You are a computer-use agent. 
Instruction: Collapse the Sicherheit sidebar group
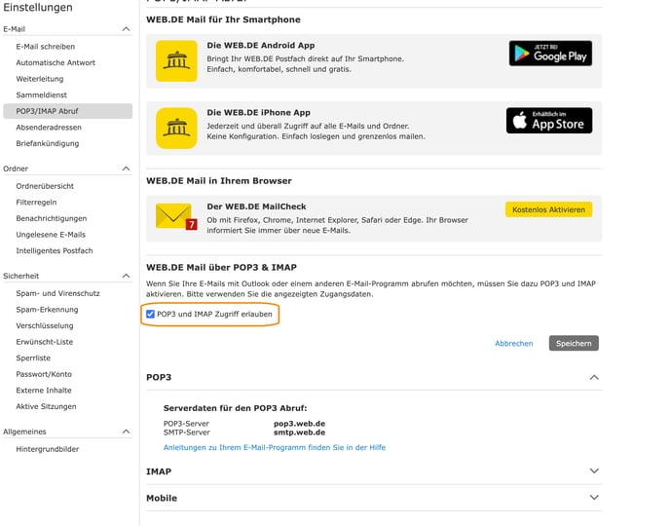point(126,276)
